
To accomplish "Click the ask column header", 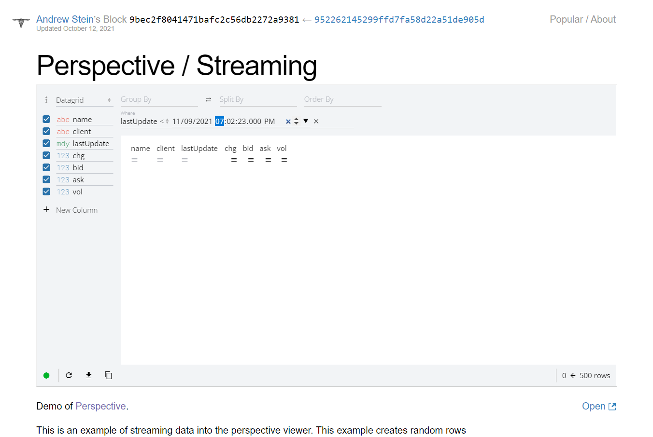I will tap(265, 149).
